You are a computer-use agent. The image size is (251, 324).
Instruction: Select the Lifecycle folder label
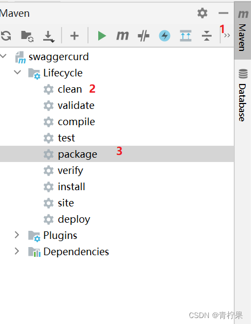click(x=63, y=73)
